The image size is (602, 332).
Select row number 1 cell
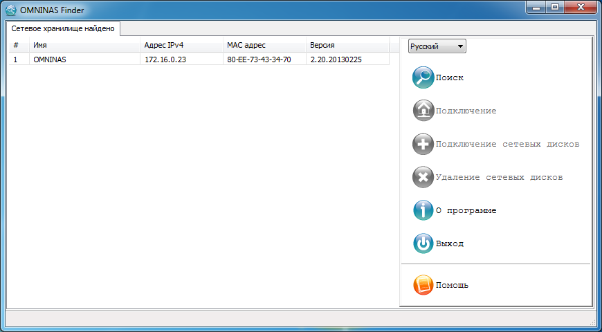pyautogui.click(x=19, y=59)
